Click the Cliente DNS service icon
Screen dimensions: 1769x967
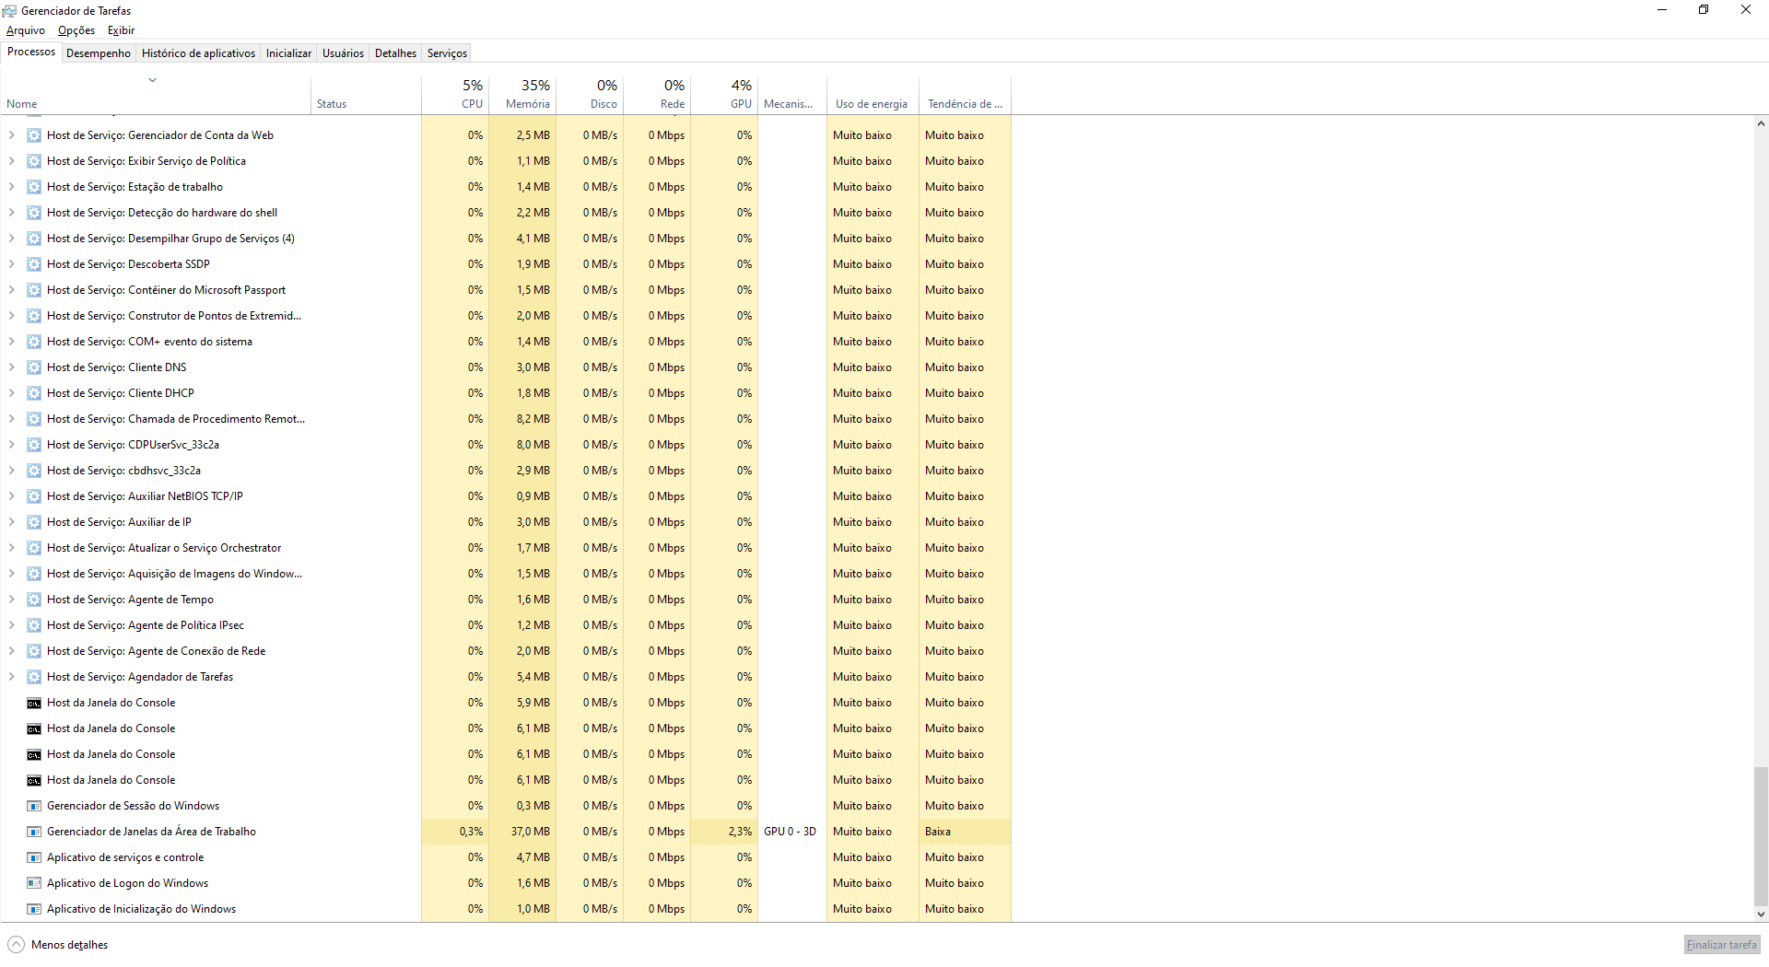(34, 367)
